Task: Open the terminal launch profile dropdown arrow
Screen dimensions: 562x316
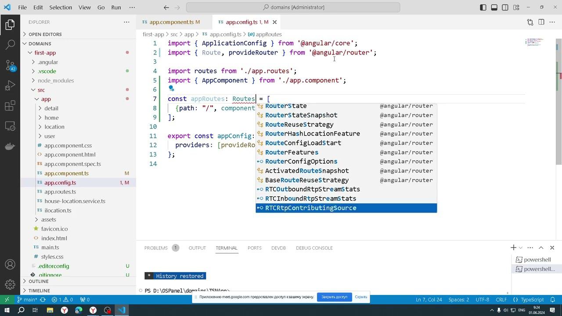Action: click(521, 248)
